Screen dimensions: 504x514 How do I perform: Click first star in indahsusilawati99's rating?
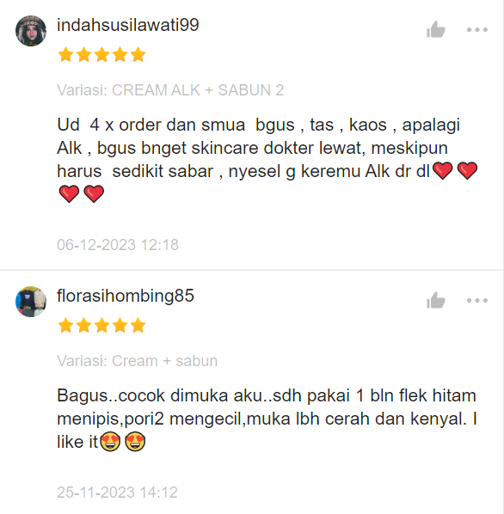coord(66,54)
